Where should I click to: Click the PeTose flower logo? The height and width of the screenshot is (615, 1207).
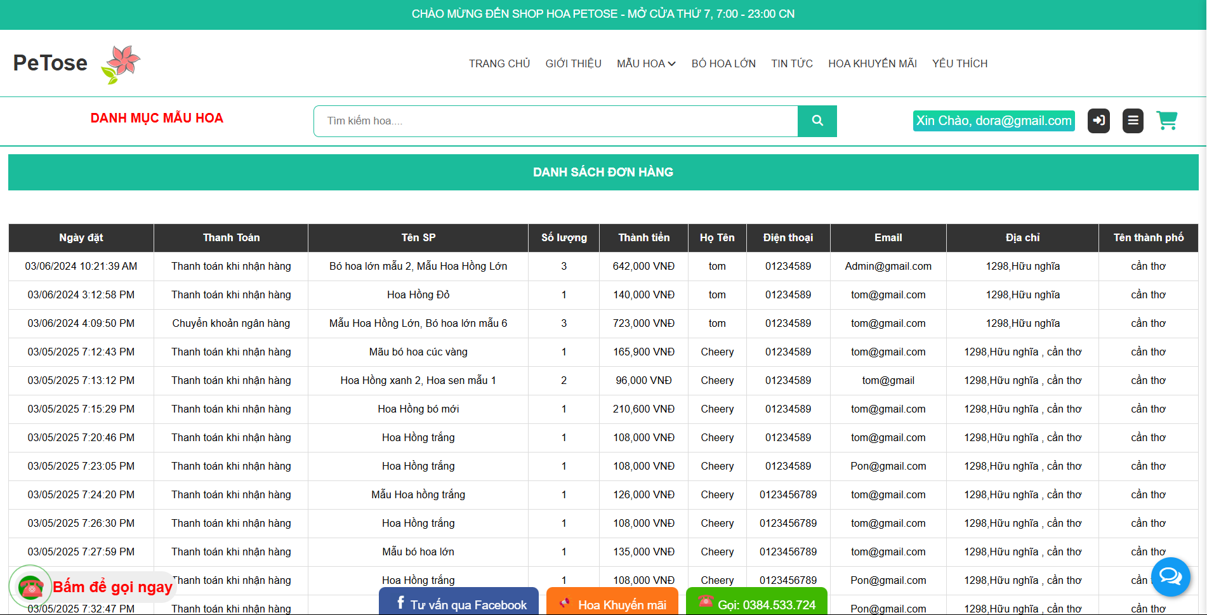point(121,64)
